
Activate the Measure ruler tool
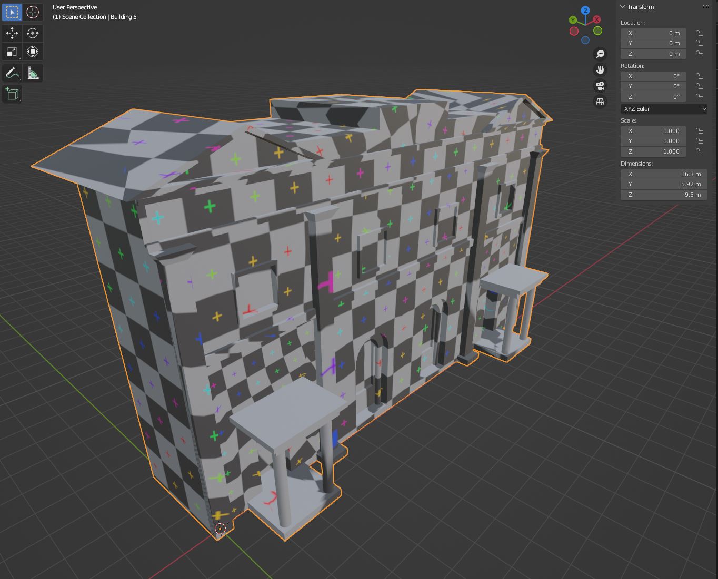(x=33, y=73)
